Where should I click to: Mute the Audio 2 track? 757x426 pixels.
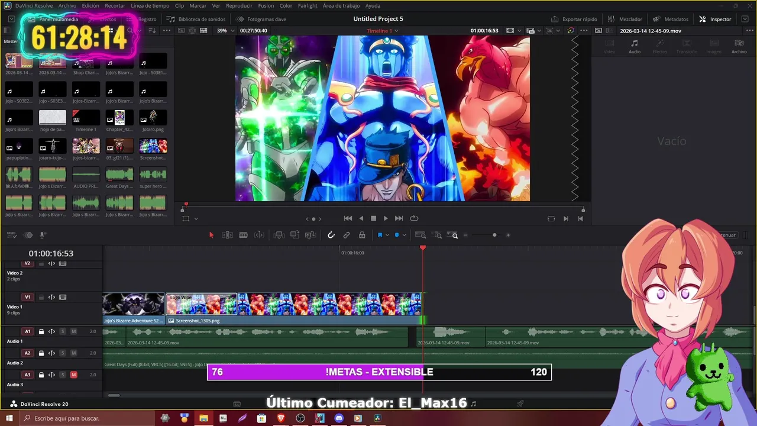73,353
